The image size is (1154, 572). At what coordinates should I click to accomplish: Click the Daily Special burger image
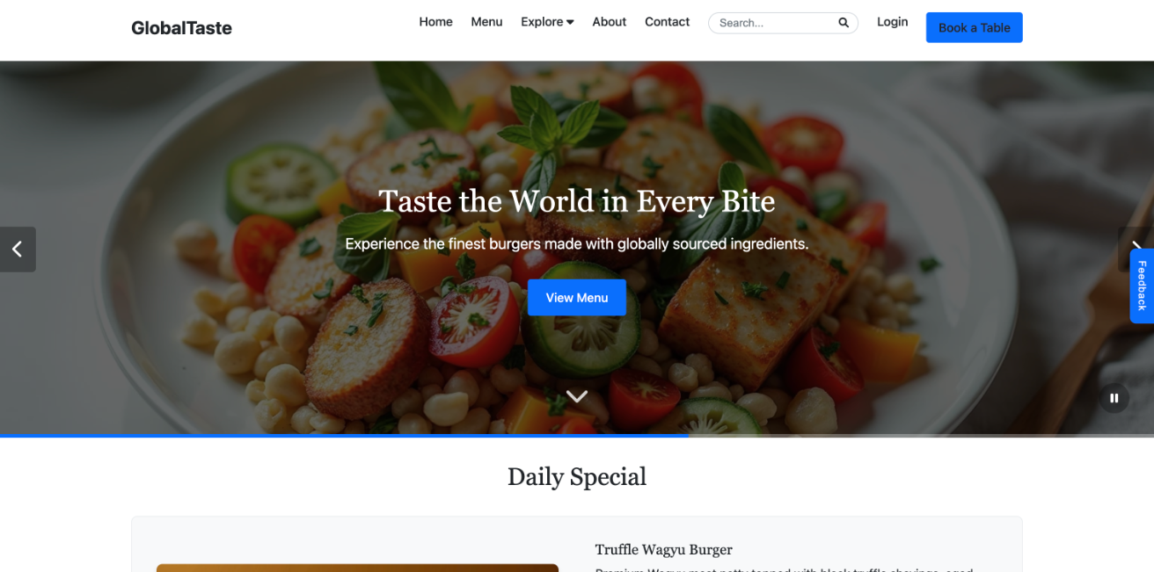pos(357,568)
